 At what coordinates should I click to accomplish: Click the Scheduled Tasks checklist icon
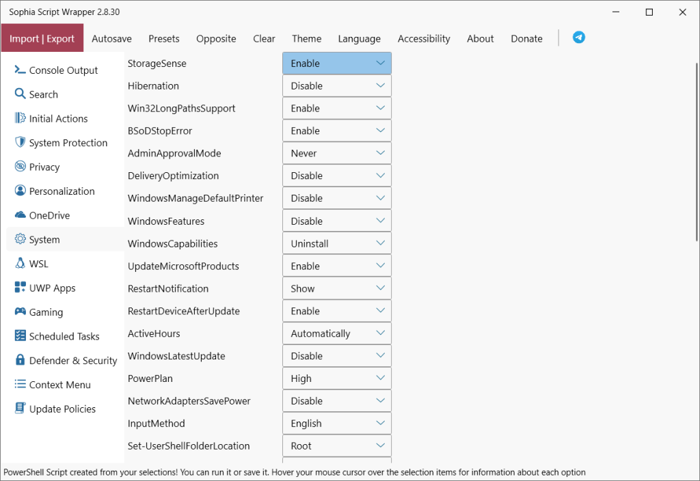[x=20, y=335]
